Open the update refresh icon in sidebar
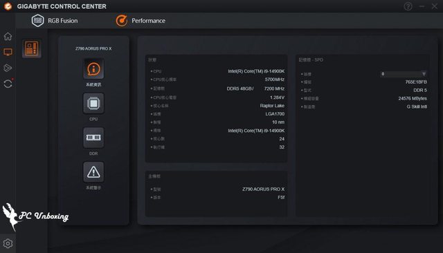This screenshot has height=253, width=443. 8,84
